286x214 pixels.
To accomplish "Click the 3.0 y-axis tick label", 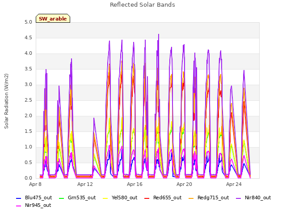I will [28, 85].
